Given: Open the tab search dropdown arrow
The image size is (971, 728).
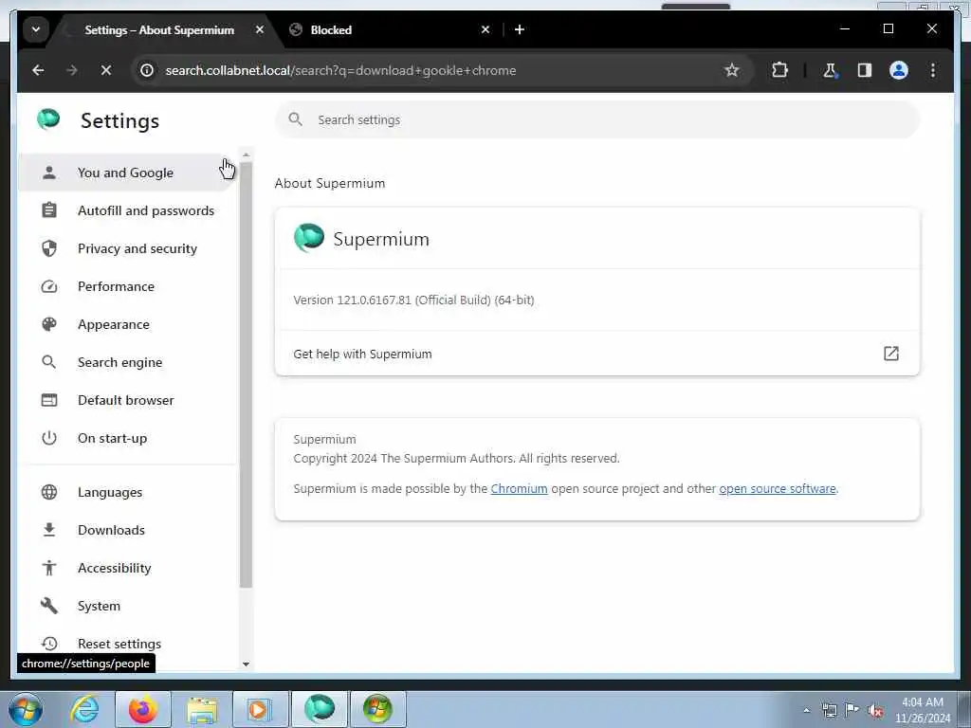Looking at the screenshot, I should tap(36, 29).
